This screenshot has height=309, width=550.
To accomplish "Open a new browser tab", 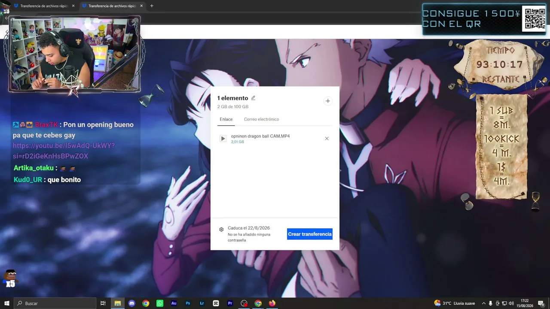I will pos(152,6).
